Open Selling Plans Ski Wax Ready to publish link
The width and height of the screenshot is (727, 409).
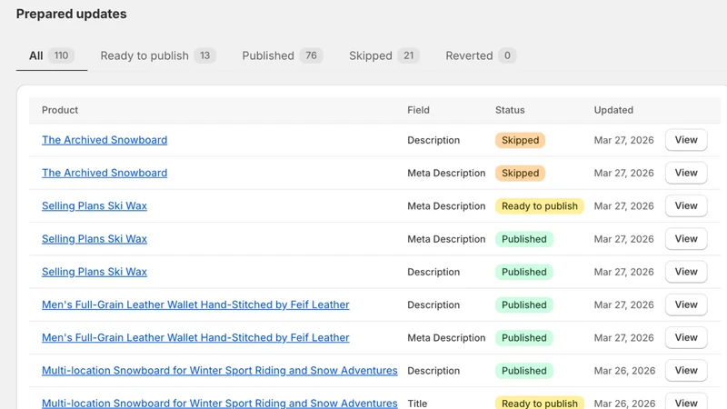pyautogui.click(x=95, y=206)
